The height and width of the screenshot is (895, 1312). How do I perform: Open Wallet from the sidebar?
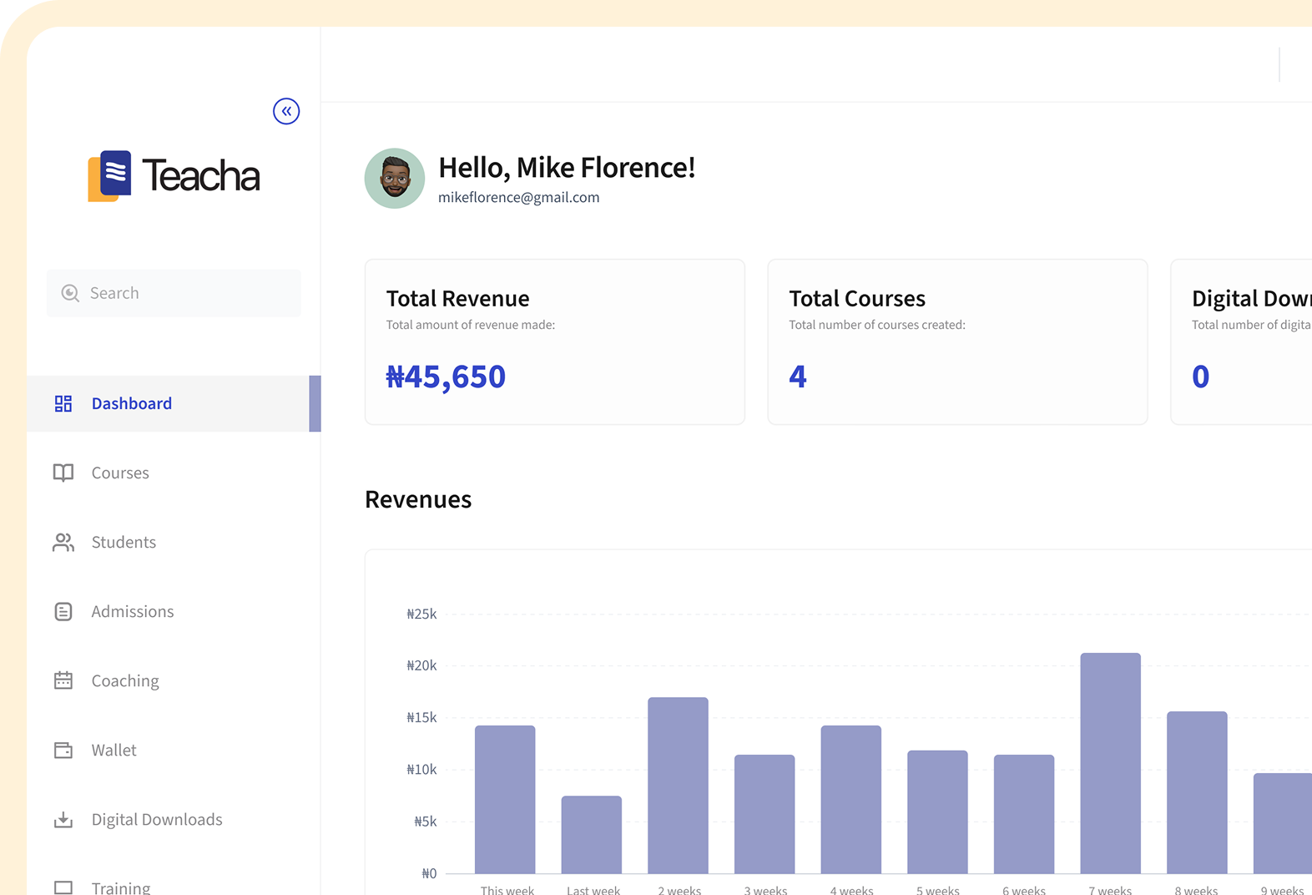click(x=174, y=750)
